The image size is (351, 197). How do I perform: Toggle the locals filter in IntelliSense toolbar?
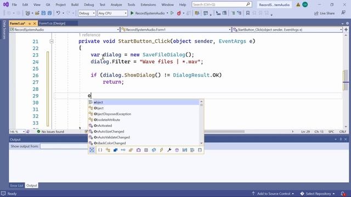(184, 150)
